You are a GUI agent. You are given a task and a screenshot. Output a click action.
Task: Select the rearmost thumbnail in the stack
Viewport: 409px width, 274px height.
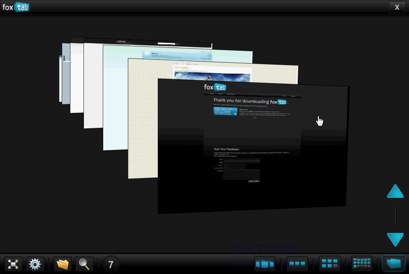(61, 72)
